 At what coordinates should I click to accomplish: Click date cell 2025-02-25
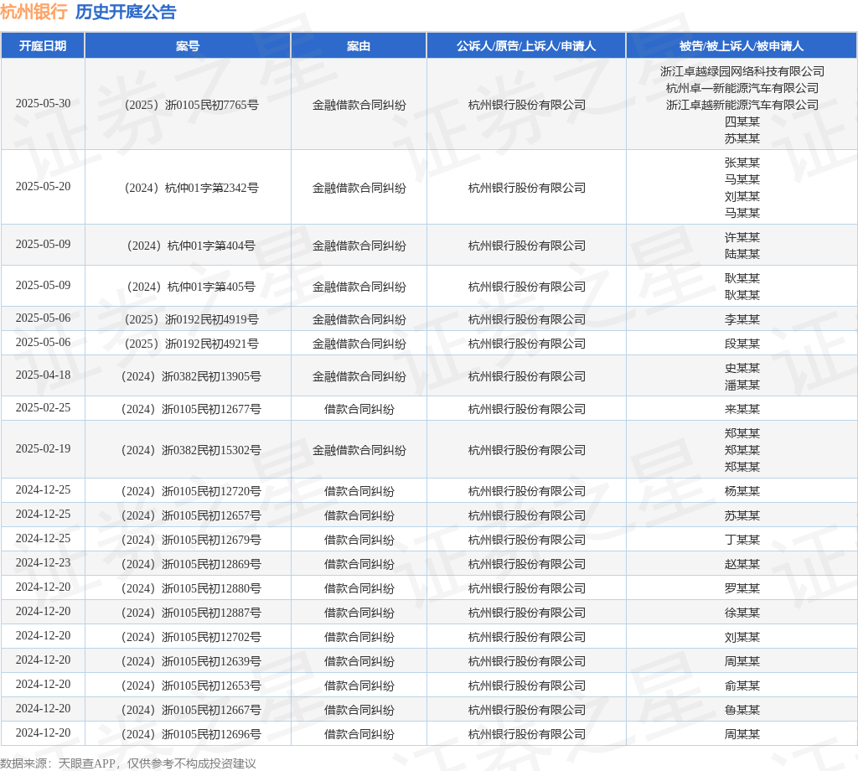coord(44,407)
